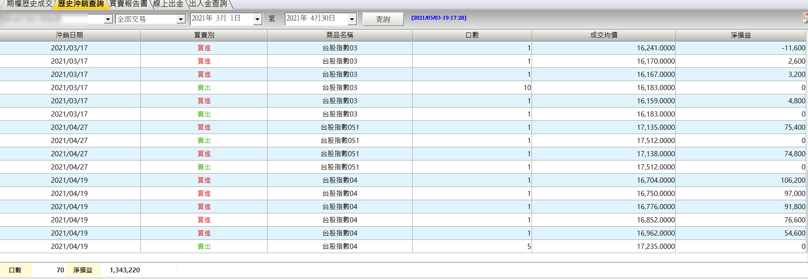Switch to the 出入金查詢 tab
Viewport: 808px width, 280px height.
point(208,4)
